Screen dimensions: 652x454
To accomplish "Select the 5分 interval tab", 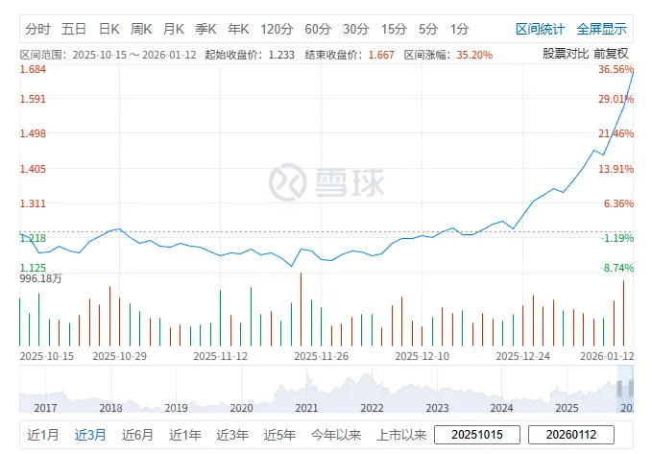I will click(x=427, y=29).
